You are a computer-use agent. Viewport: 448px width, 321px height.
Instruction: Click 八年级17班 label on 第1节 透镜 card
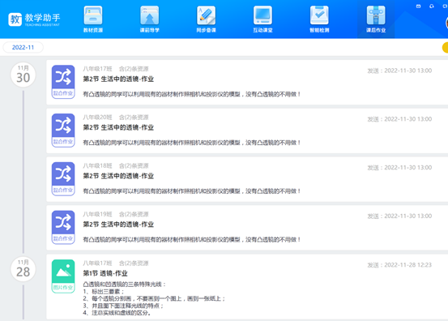pos(97,263)
